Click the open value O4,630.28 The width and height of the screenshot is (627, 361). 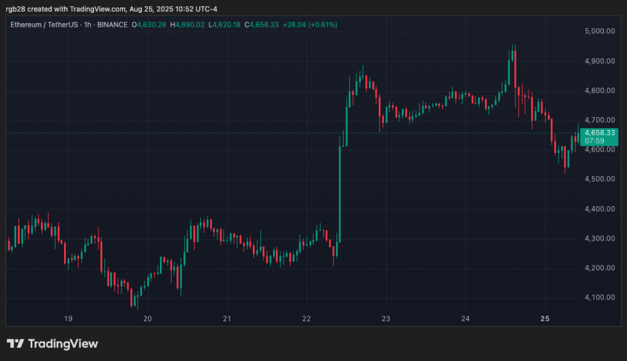click(149, 24)
